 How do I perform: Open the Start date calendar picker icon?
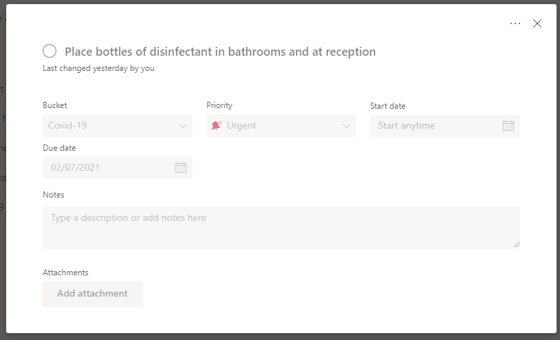click(508, 126)
